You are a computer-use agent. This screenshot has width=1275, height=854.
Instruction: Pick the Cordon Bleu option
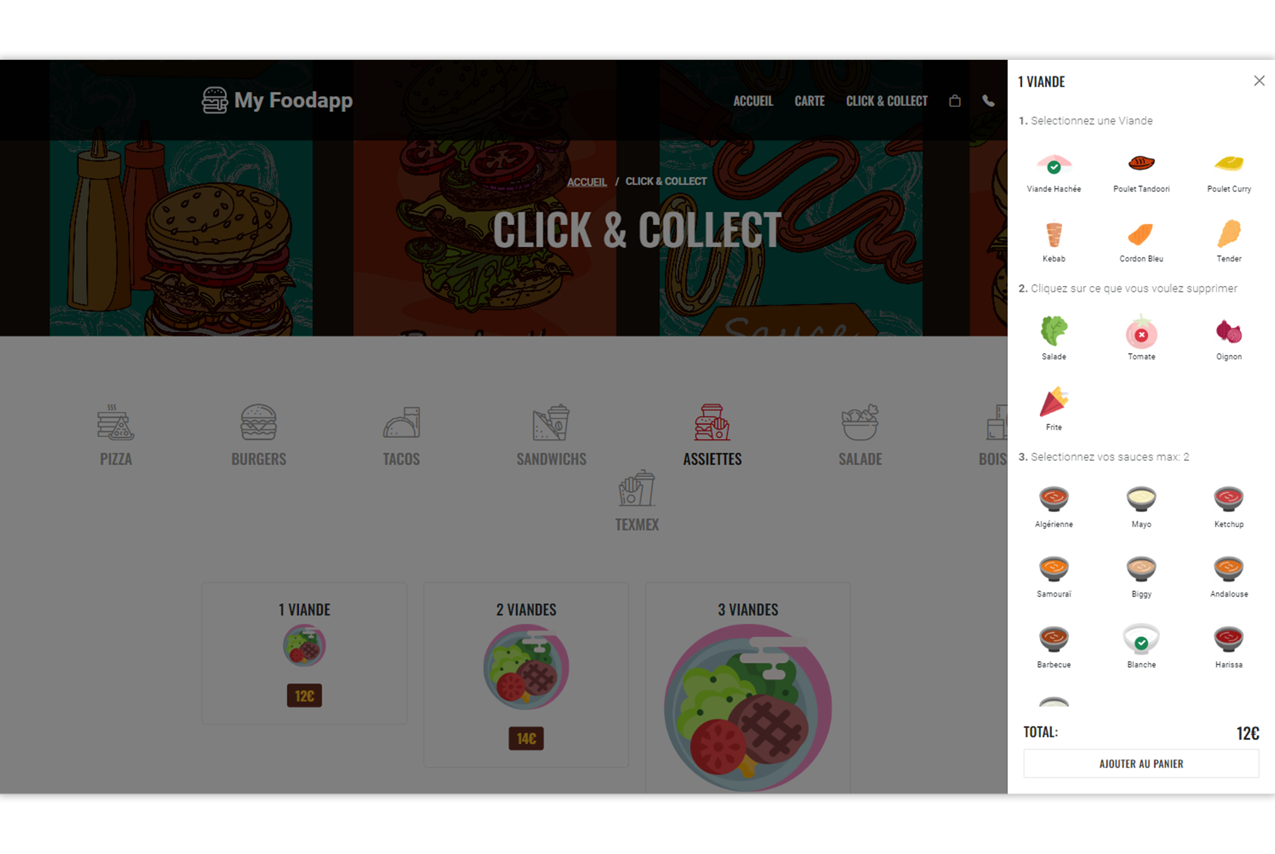pos(1141,242)
